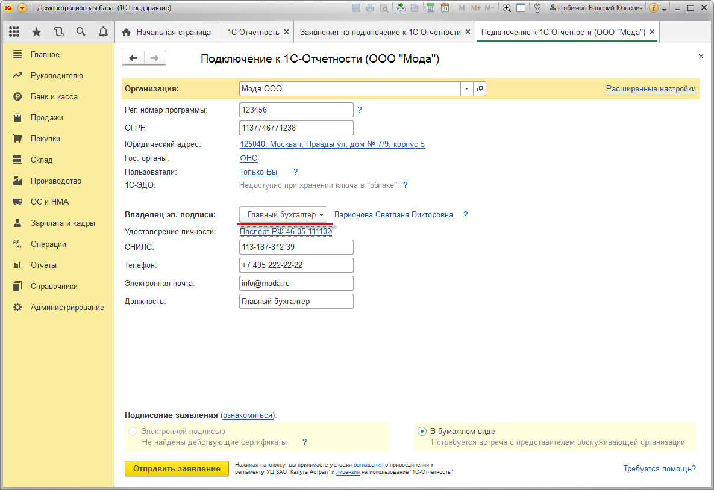Click the ознакомиться link
This screenshot has width=714, height=490.
point(248,415)
